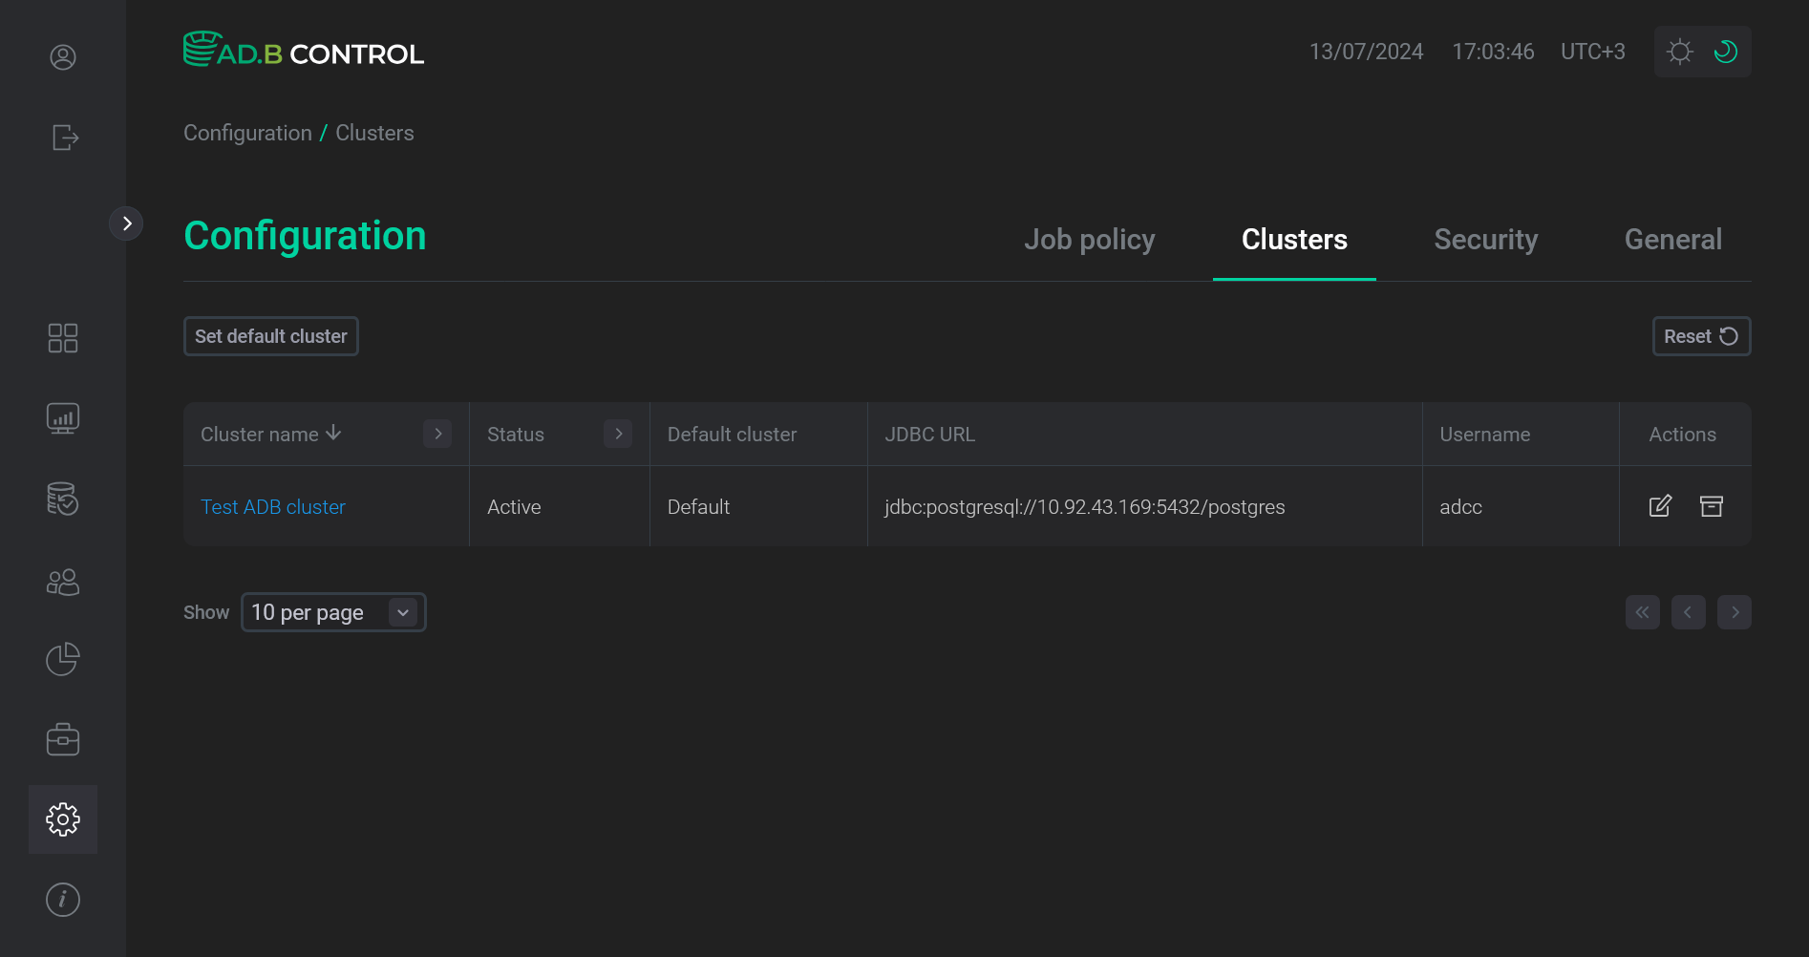The height and width of the screenshot is (957, 1809).
Task: Enable dark theme with moon icon
Action: point(1726,51)
